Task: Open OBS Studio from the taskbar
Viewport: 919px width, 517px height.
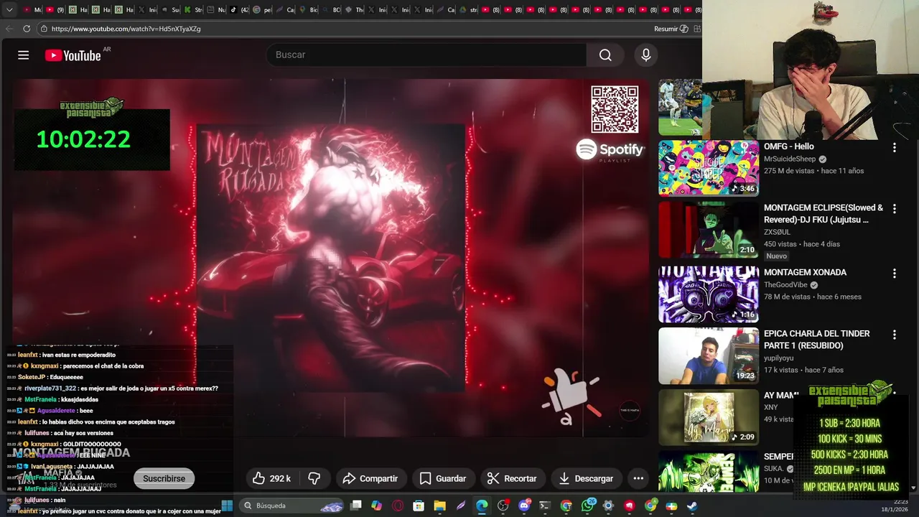Action: pos(503,506)
